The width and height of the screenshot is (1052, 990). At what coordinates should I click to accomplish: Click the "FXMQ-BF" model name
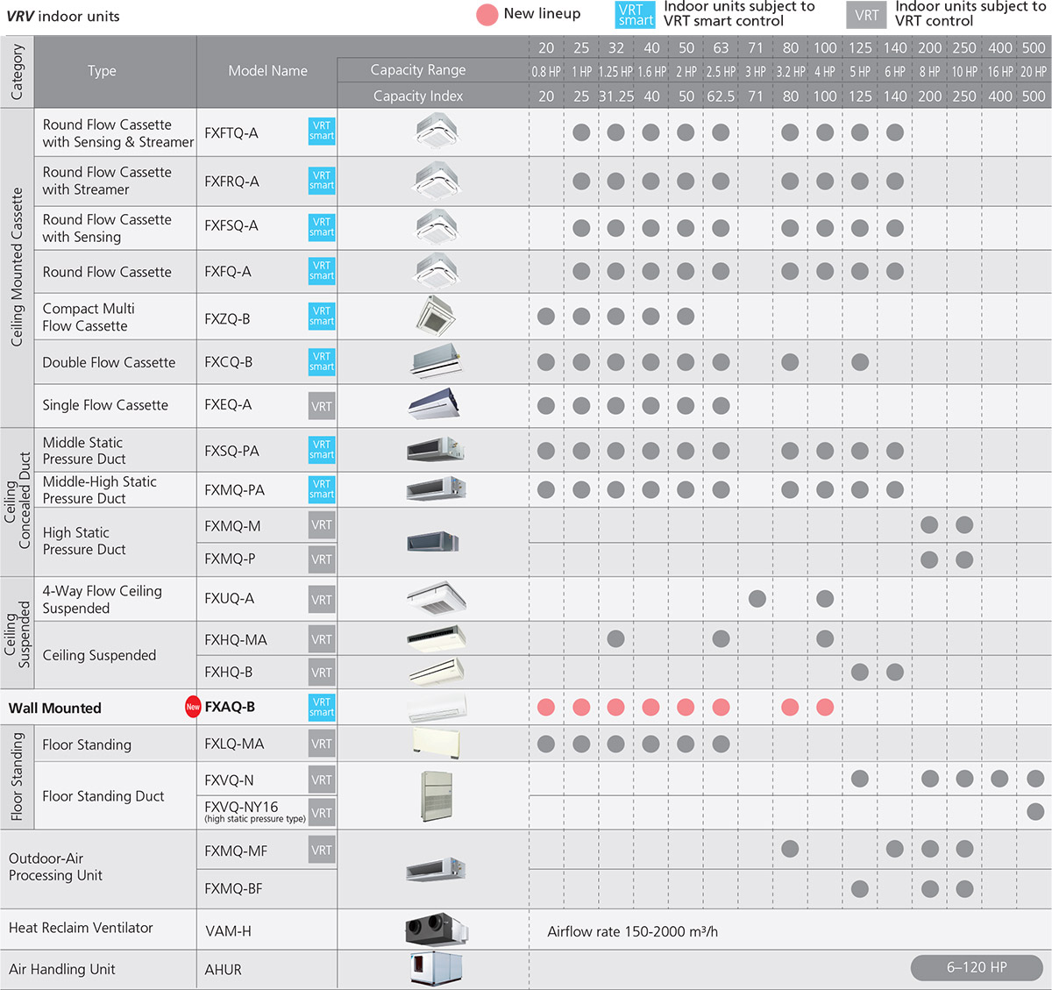[233, 888]
